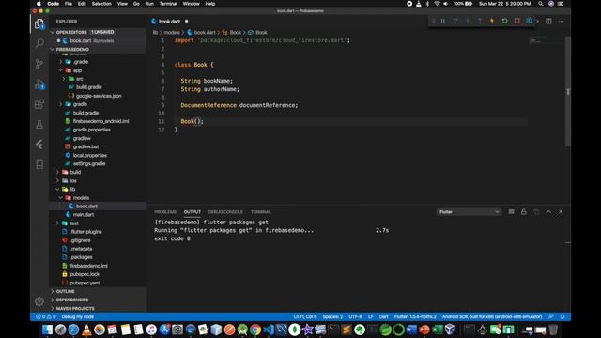Open the Terminal menu in the menu bar
The width and height of the screenshot is (601, 338).
pos(168,4)
